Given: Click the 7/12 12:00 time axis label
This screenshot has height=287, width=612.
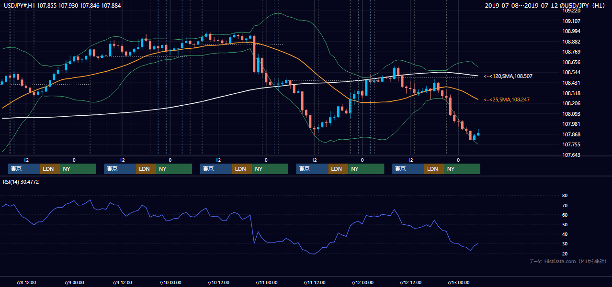Looking at the screenshot, I should [x=410, y=282].
